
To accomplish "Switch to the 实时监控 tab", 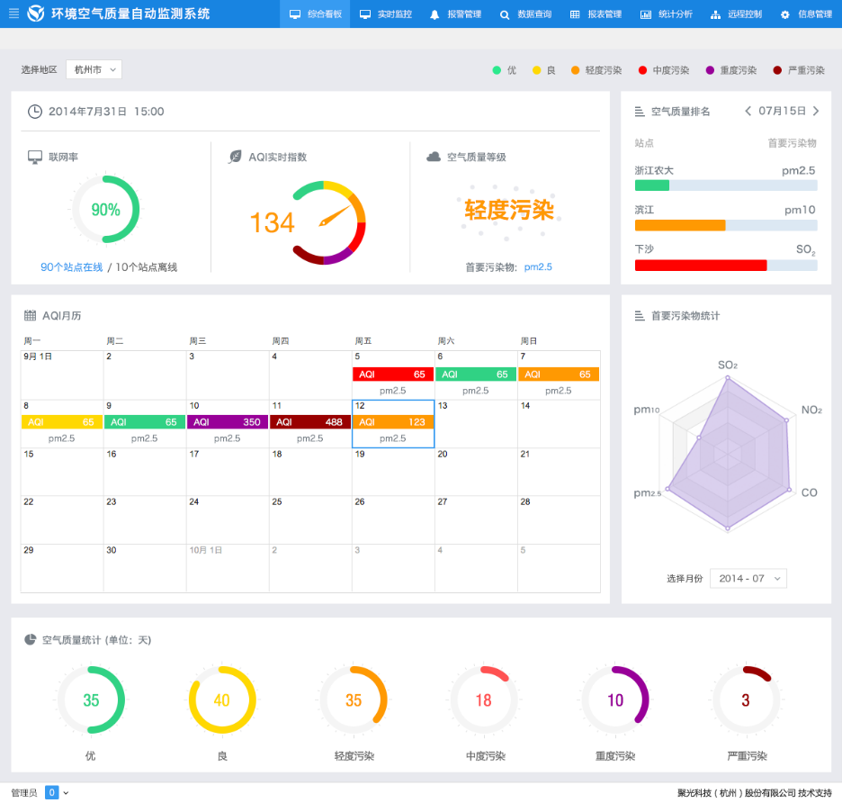I will tap(386, 14).
